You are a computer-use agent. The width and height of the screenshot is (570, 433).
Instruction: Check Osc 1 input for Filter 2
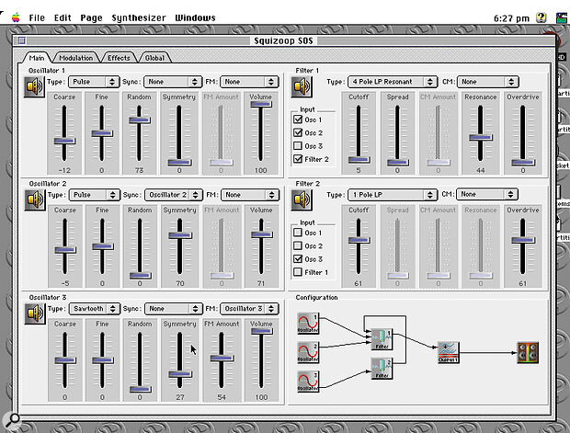coord(298,233)
